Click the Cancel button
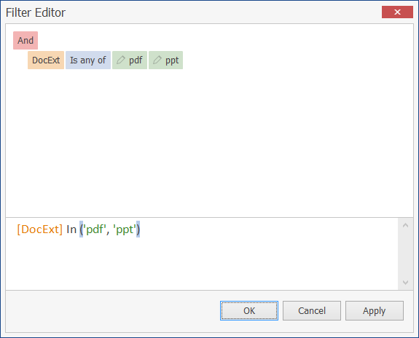Screen dimensions: 419x338 (312, 310)
